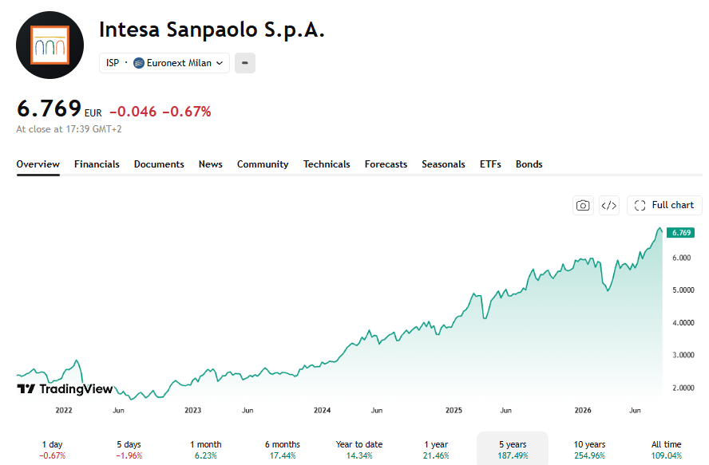The height and width of the screenshot is (465, 709).
Task: Select the 1 day time range
Action: pyautogui.click(x=53, y=450)
